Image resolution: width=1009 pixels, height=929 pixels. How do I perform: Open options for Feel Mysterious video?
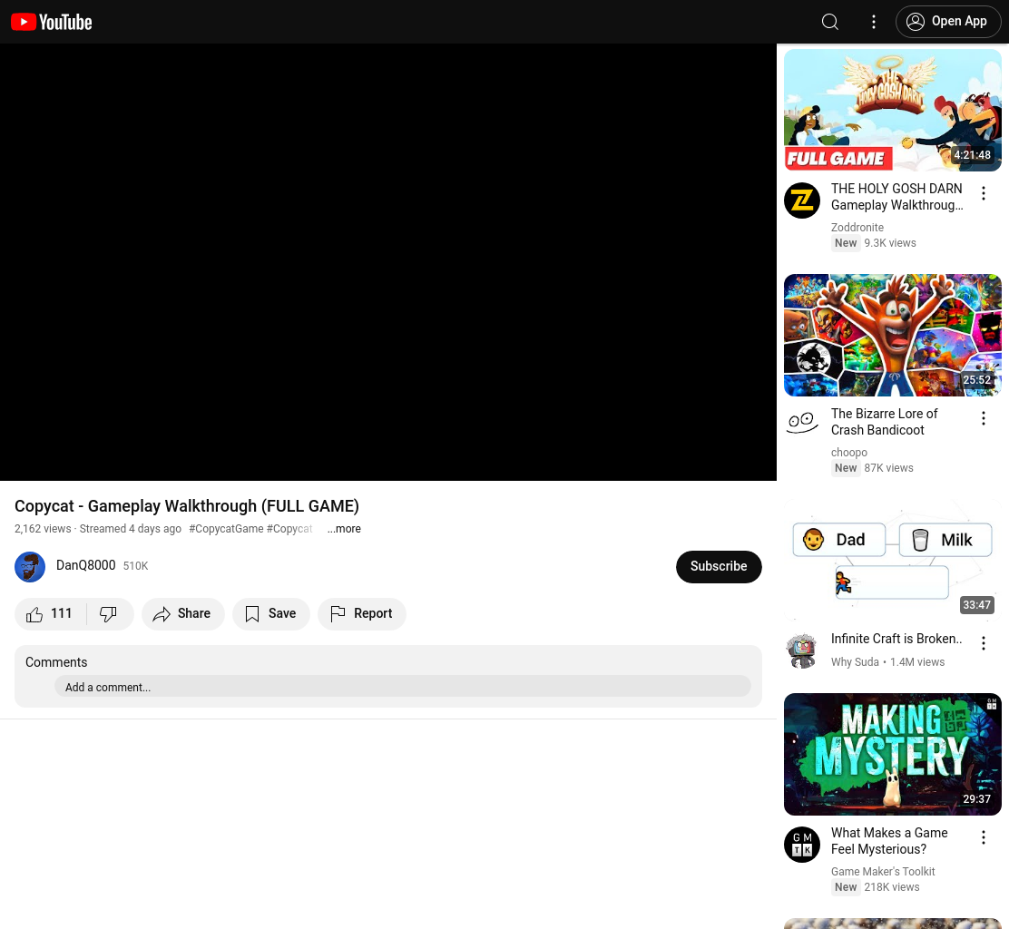tap(984, 837)
